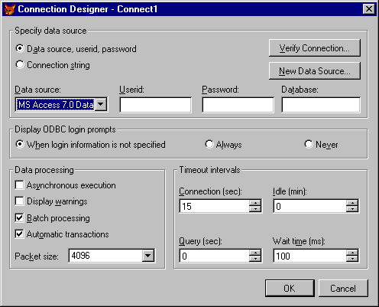Decrease Query timeout with down spinner arrow
Viewport: 379px width, 307px height.
255,259
